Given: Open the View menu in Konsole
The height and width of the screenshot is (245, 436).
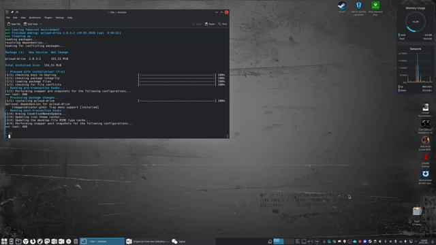Looking at the screenshot, I should click(23, 18).
